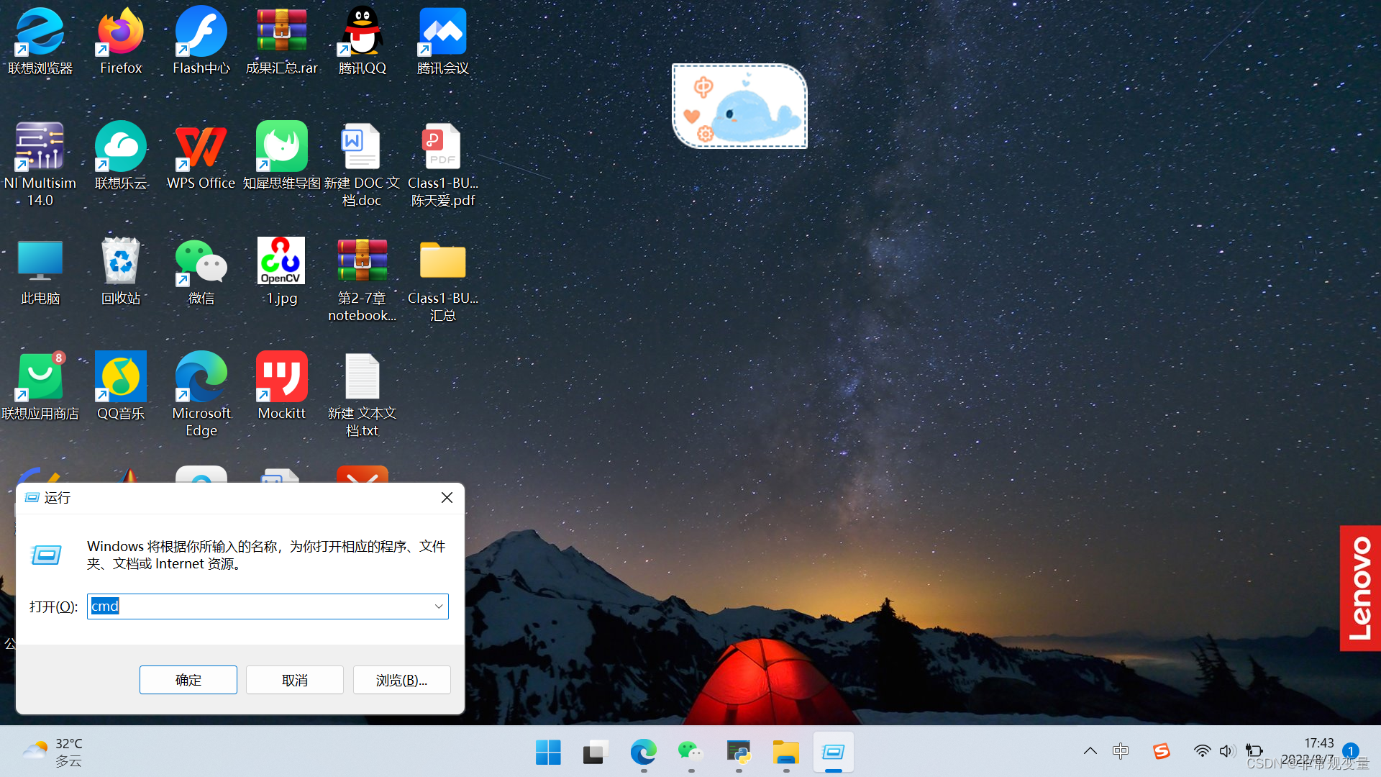Viewport: 1381px width, 777px height.
Task: Select the WPS Office desktop icon
Action: (x=201, y=156)
